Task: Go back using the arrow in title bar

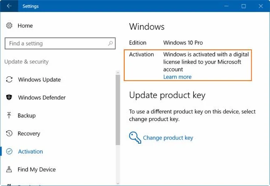Action: coord(9,6)
